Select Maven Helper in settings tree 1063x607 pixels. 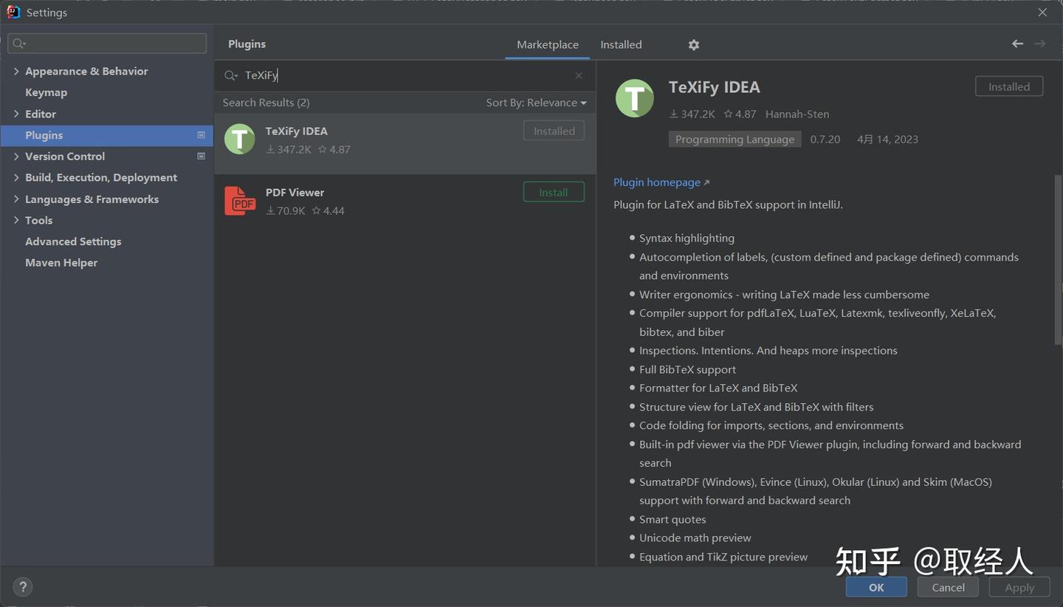(x=61, y=262)
